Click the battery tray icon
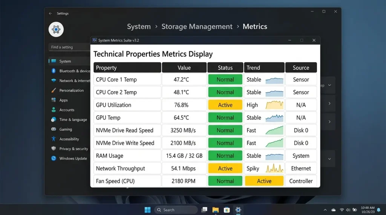This screenshot has width=386, height=215. click(355, 210)
